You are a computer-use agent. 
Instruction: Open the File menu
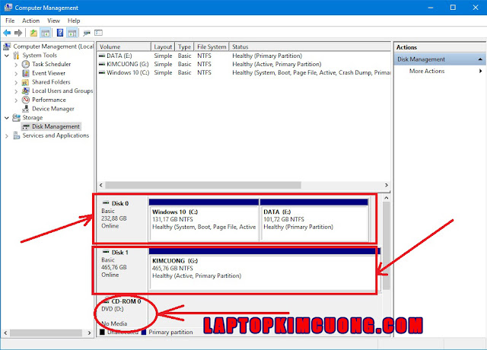10,21
